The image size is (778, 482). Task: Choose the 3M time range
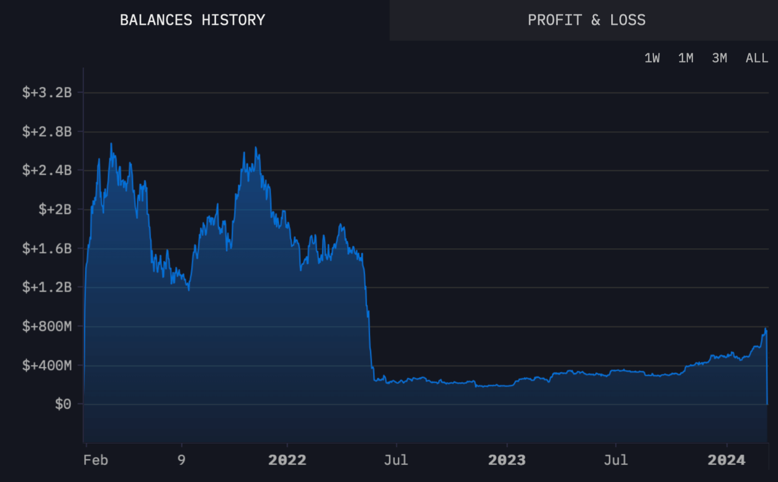click(719, 58)
